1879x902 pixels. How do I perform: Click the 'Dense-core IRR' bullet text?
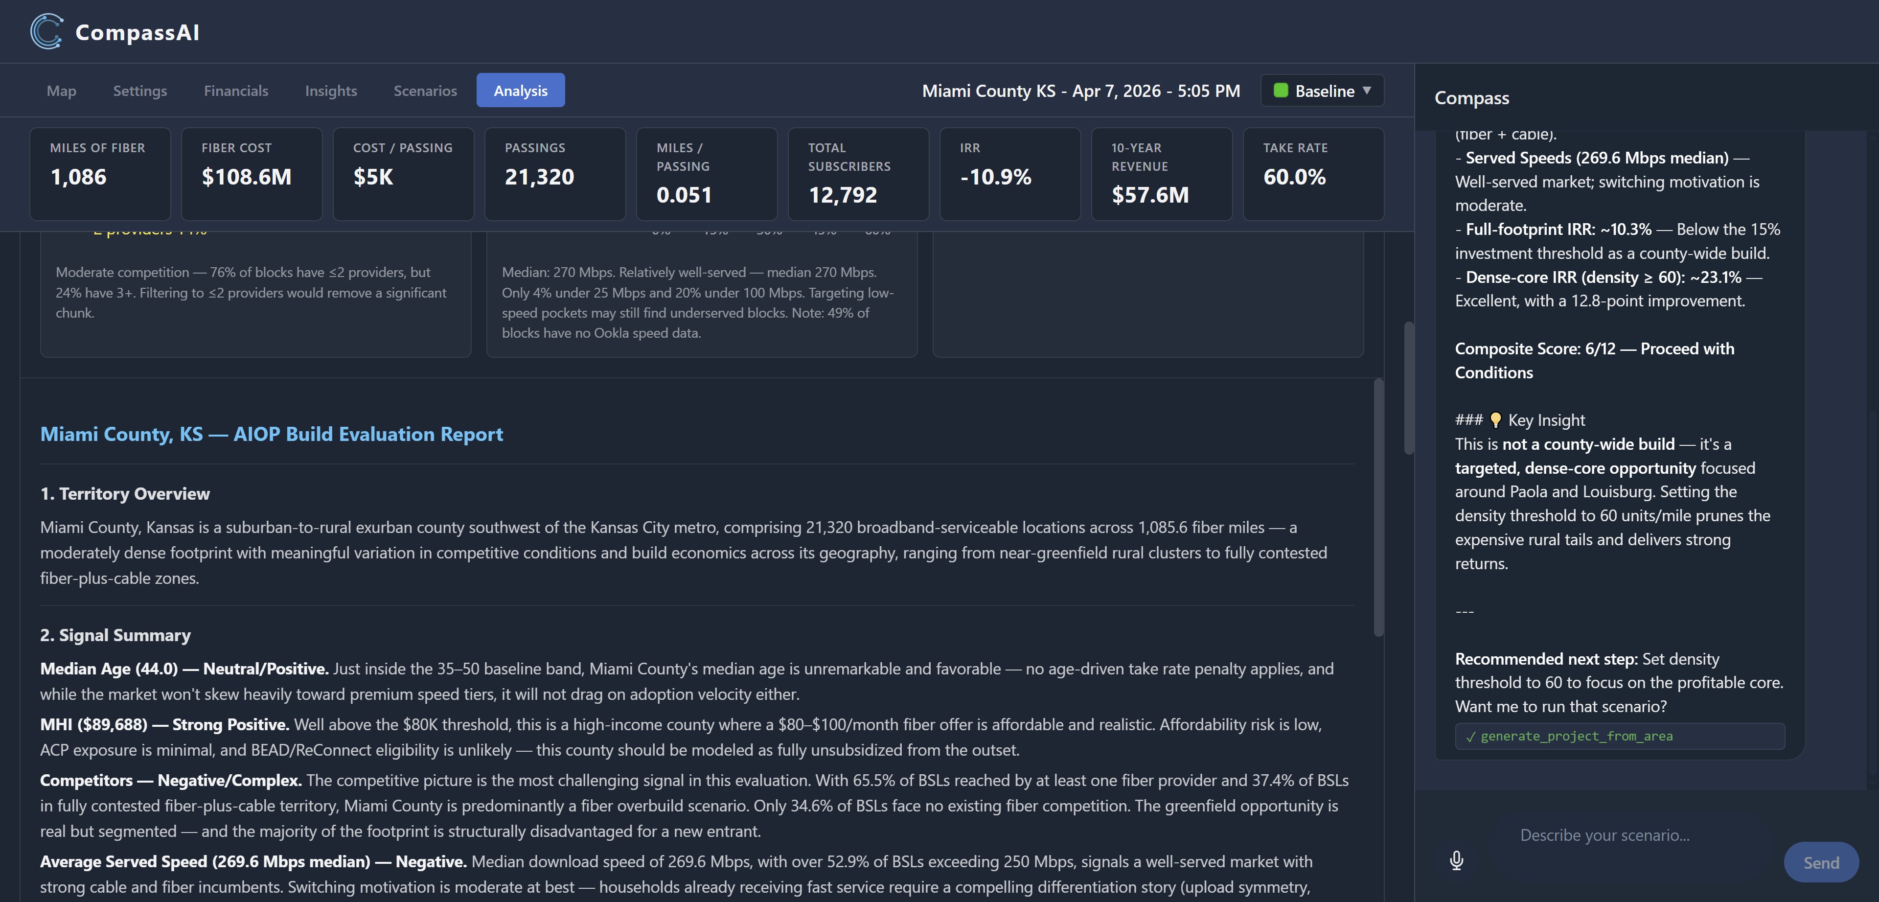(1604, 278)
